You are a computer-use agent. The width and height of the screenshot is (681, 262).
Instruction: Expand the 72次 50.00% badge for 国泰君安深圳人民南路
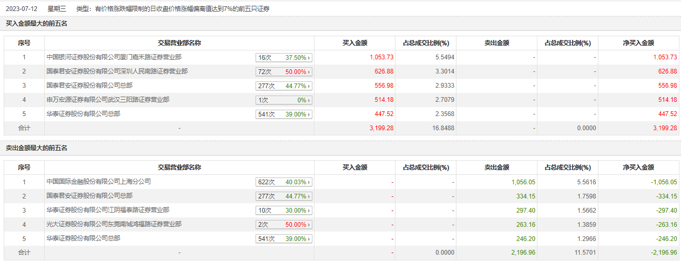point(284,72)
